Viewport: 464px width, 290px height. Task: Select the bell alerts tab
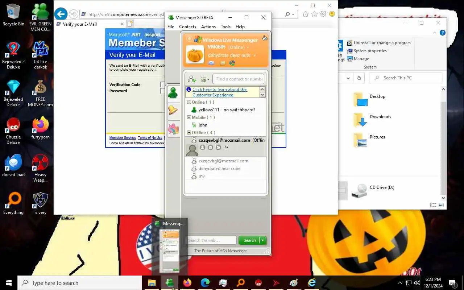pyautogui.click(x=173, y=111)
